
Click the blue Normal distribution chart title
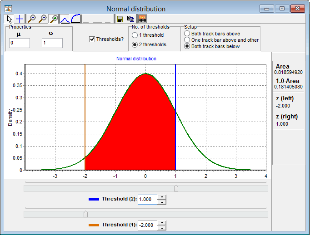click(x=136, y=59)
